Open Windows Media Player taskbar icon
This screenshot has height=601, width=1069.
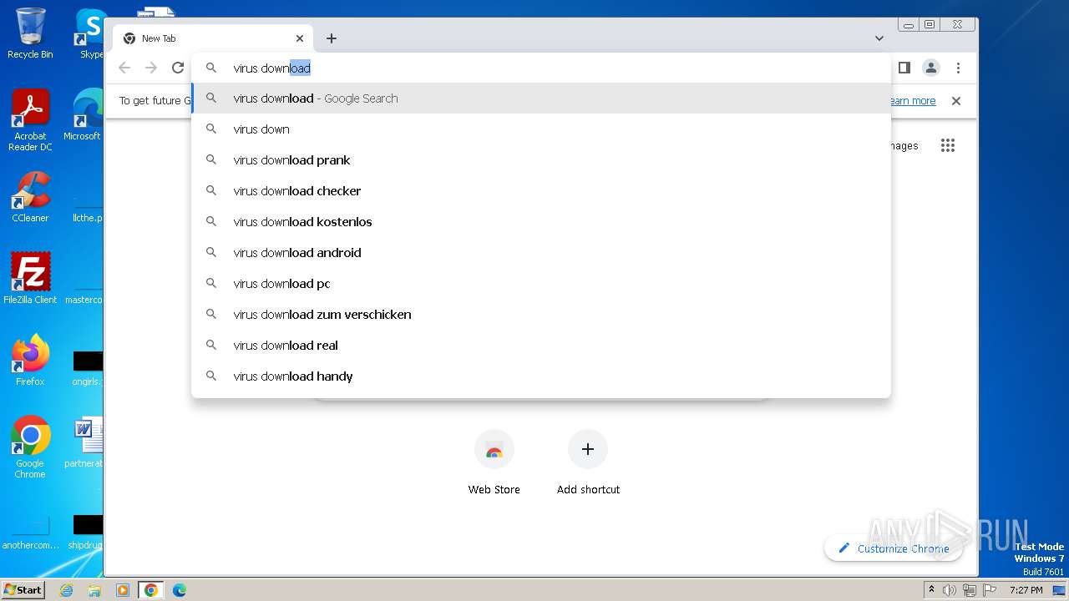[123, 590]
